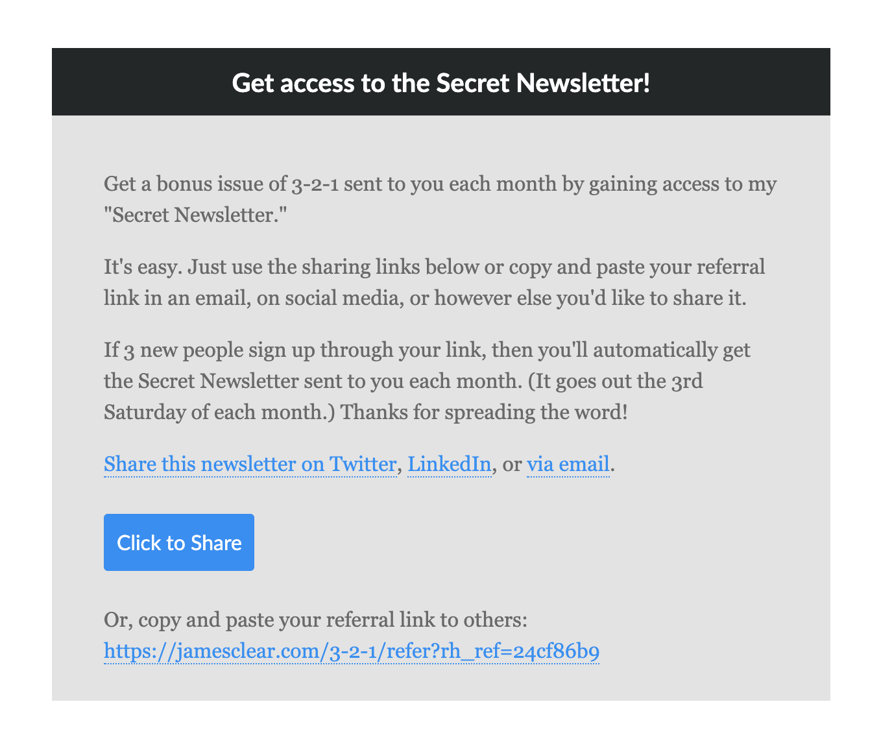This screenshot has height=750, width=881.
Task: Click the sentence "It's easy."
Action: pos(136,267)
